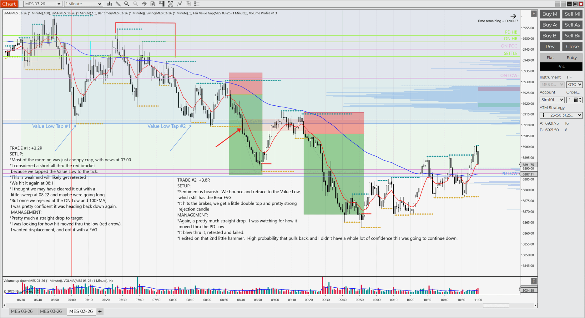Add a new tab with plus button

(100, 311)
